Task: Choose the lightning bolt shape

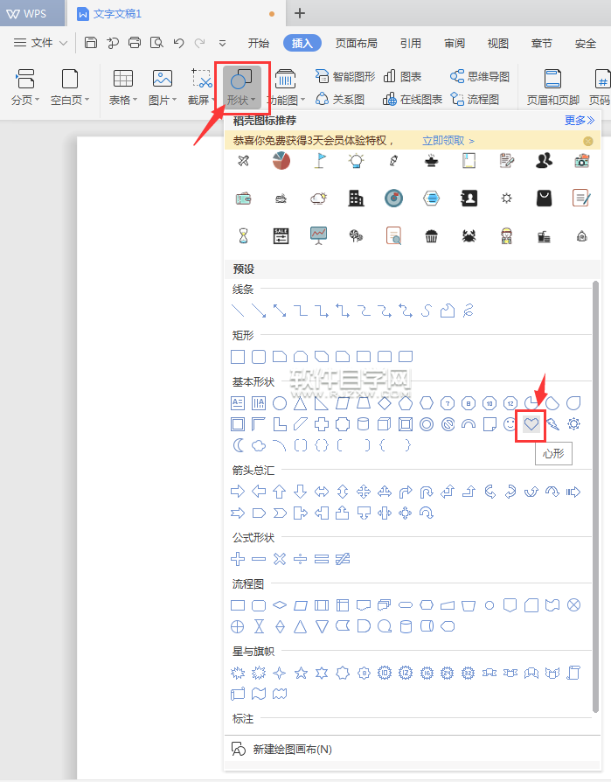Action: 552,424
